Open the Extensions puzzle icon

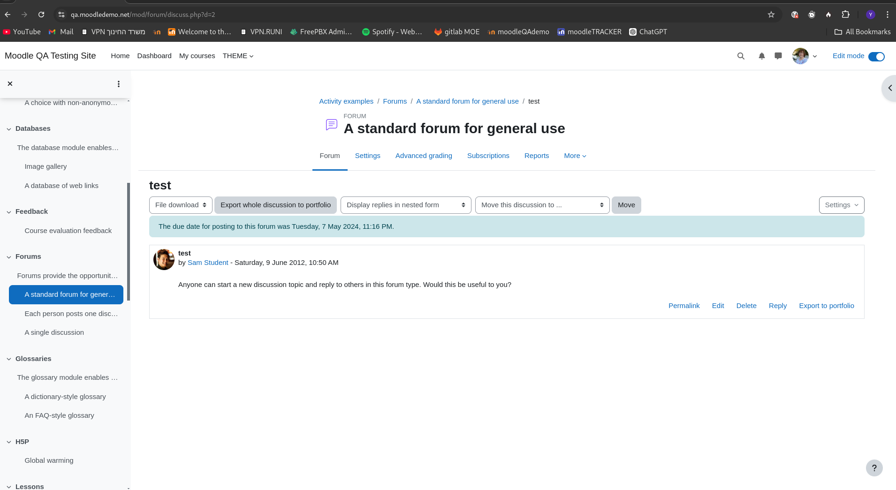pos(845,15)
